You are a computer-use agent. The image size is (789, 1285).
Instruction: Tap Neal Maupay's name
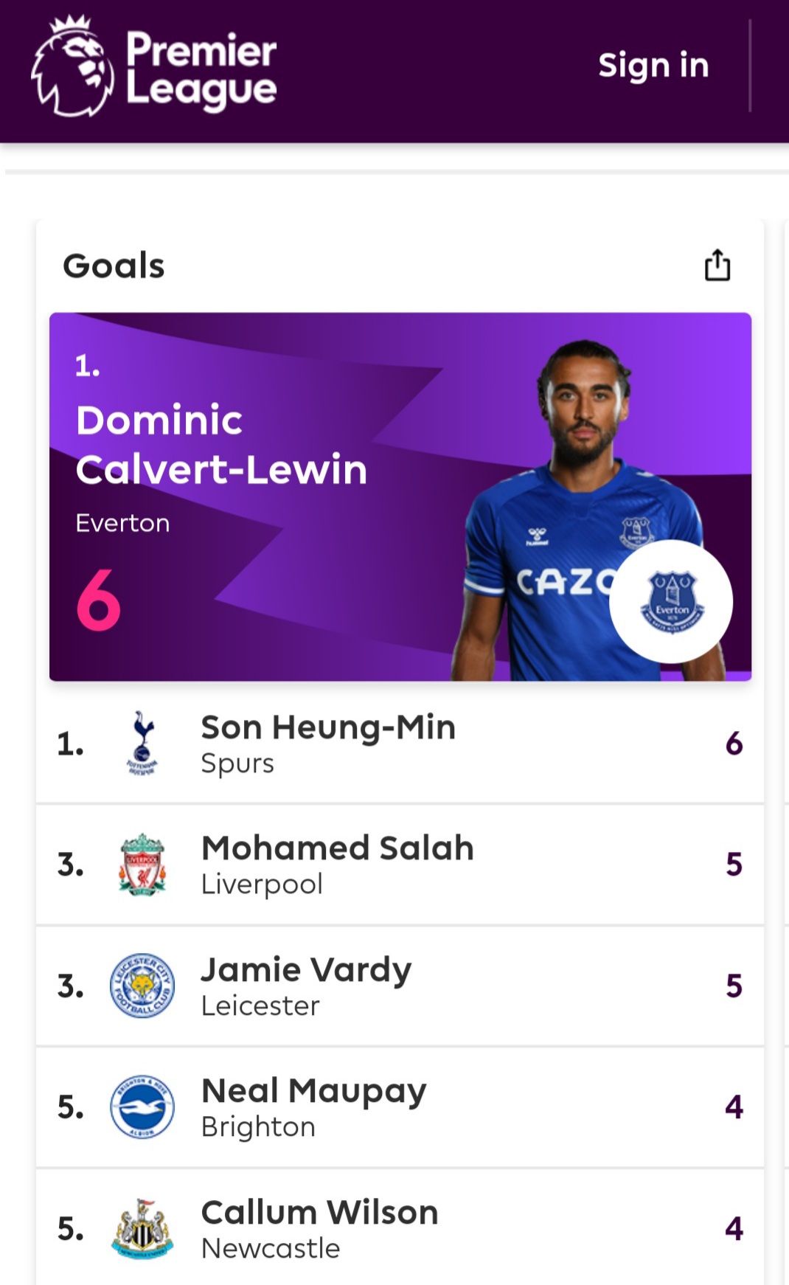[x=313, y=1091]
